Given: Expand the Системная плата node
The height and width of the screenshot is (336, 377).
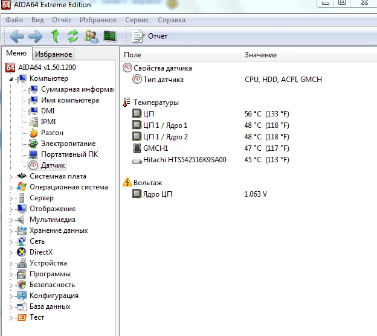Looking at the screenshot, I should (11, 177).
